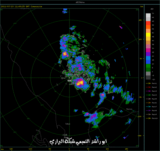Click the green Rain4 arrow icon
Image resolution: width=160 pixels, height=151 pixels.
(x=148, y=95)
